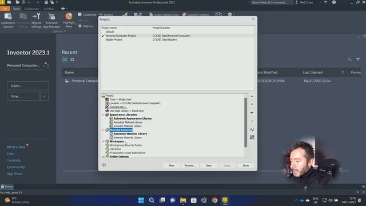Click the content center libraries configure icon
The width and height of the screenshot is (366, 206).
click(252, 137)
